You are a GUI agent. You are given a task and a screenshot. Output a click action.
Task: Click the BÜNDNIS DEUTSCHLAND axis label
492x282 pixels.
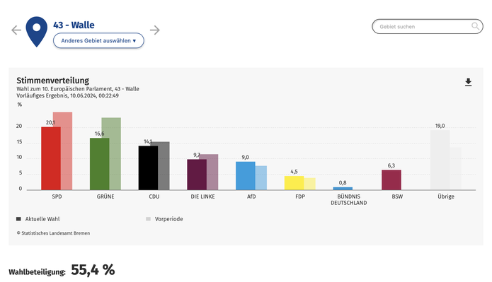click(348, 199)
